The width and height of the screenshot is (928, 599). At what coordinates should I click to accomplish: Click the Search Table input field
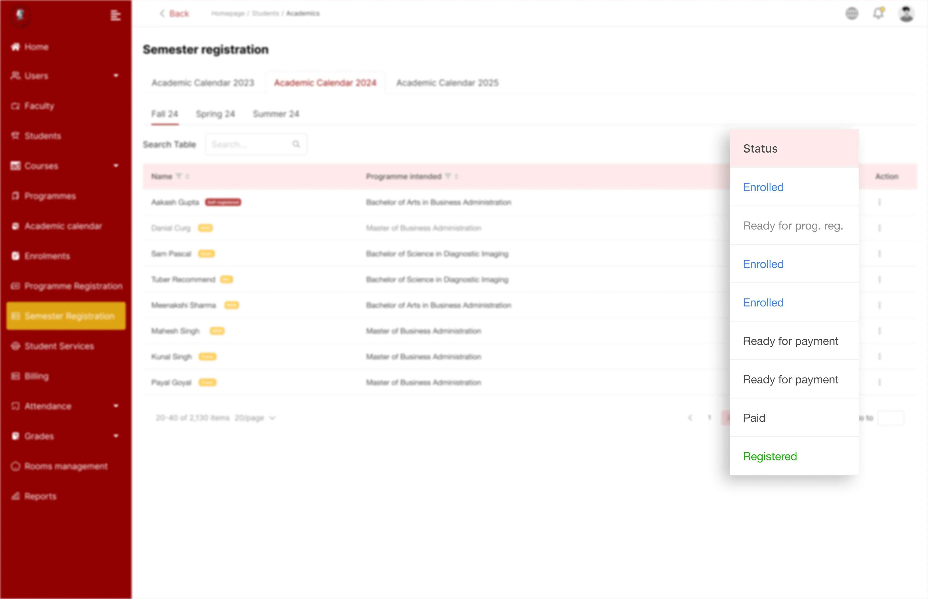click(x=249, y=144)
